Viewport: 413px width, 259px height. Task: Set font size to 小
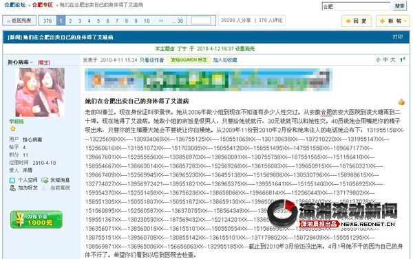coord(378,60)
